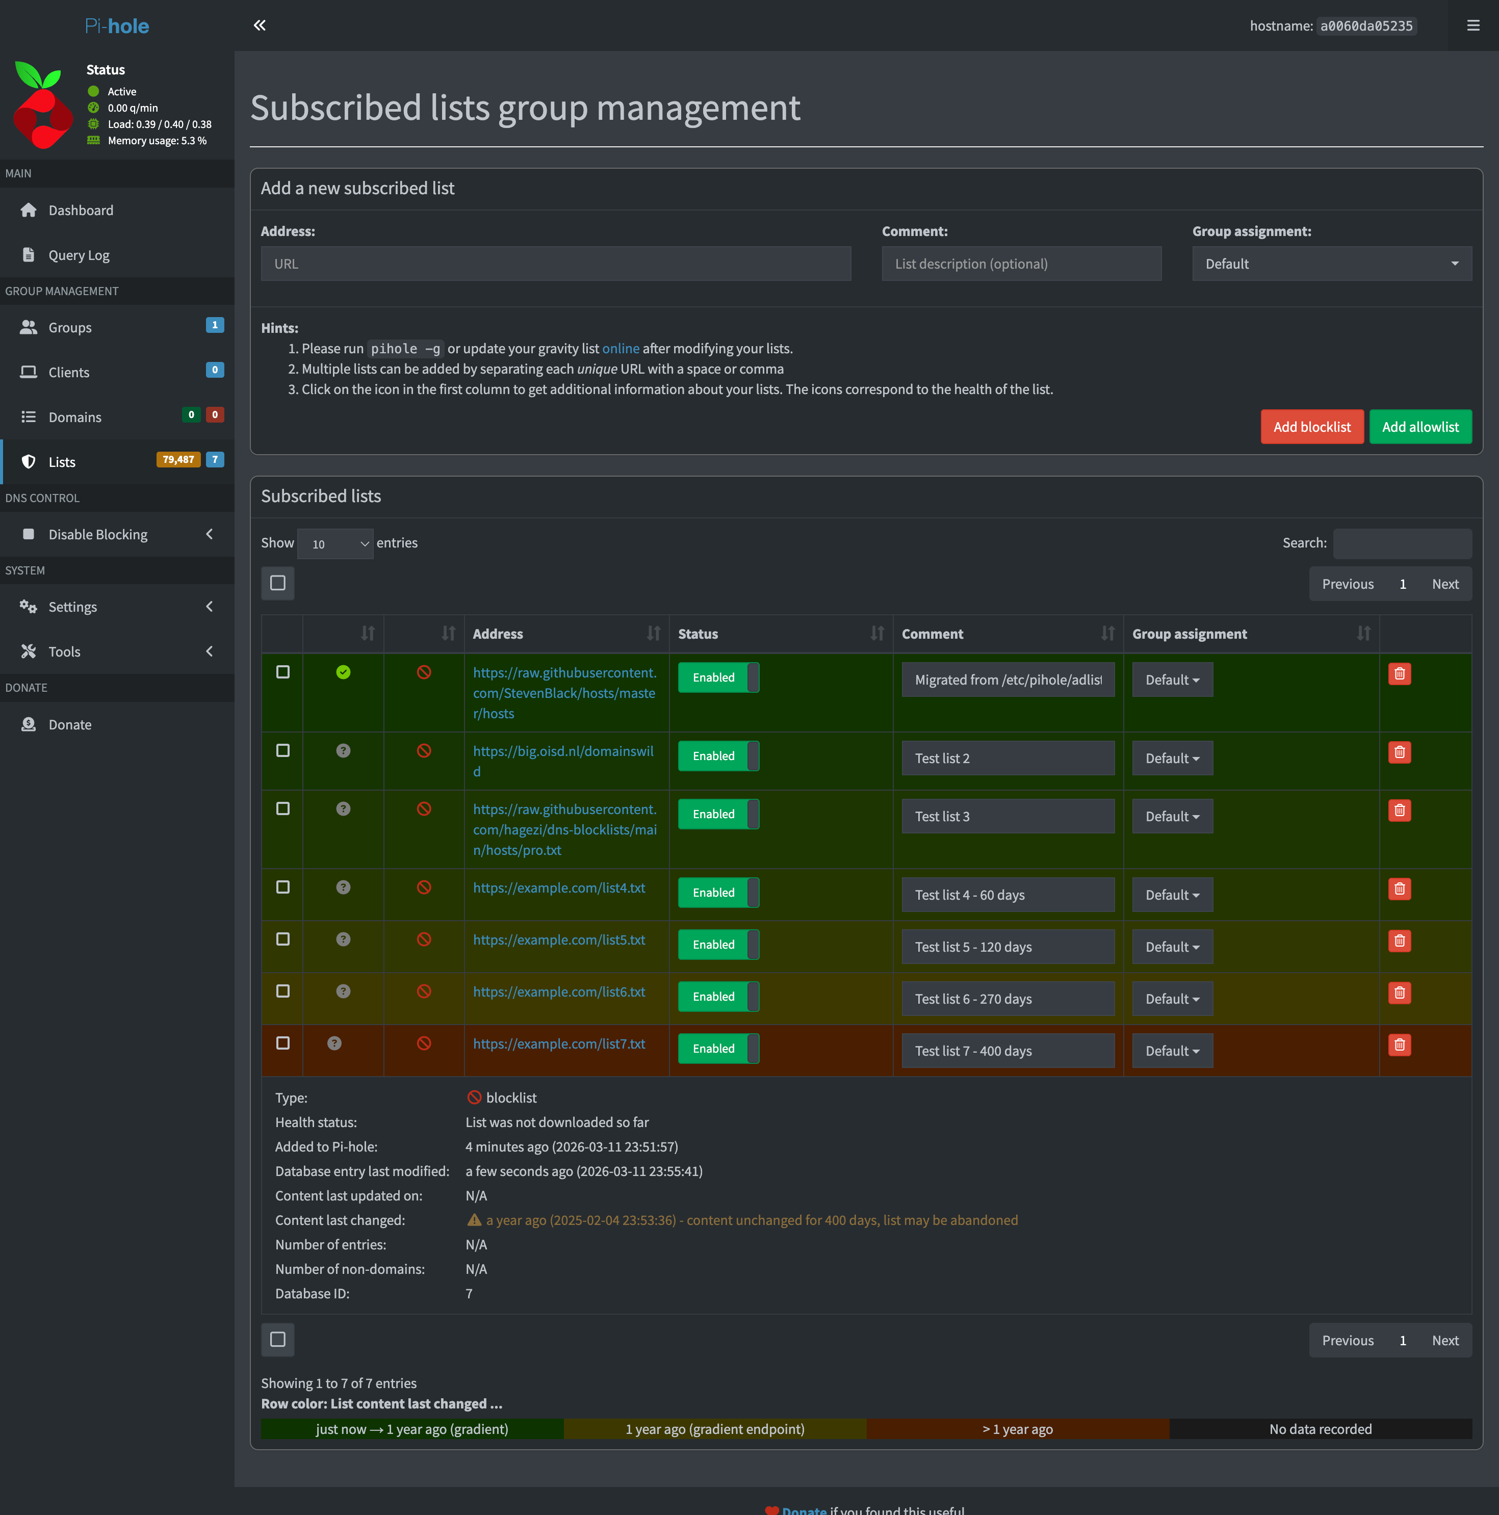Open the top-right hamburger menu
1499x1515 pixels.
click(1472, 26)
